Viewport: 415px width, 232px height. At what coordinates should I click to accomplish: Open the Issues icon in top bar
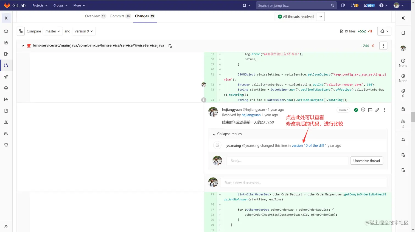343,5
